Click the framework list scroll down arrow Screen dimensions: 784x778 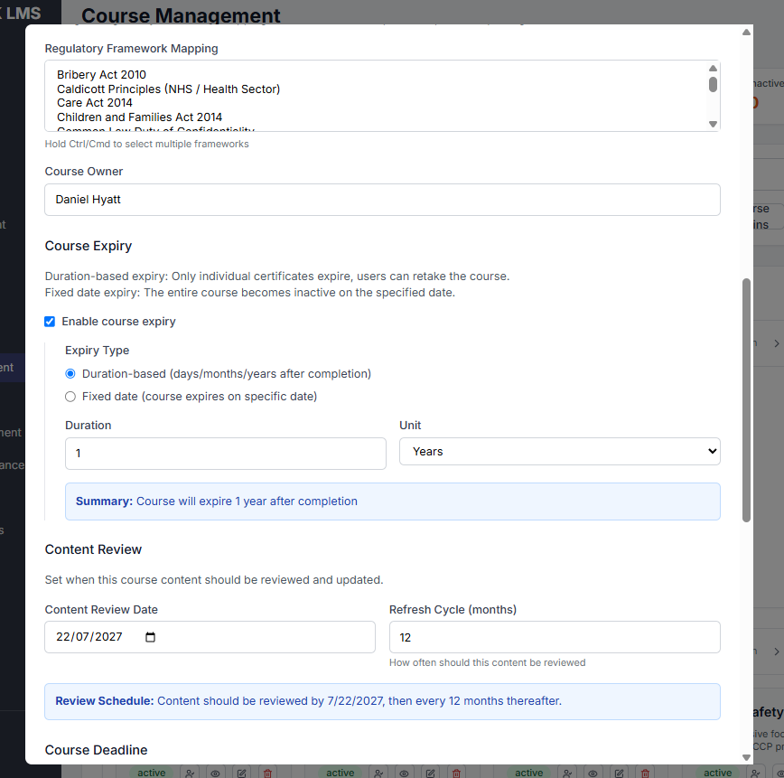coord(713,124)
